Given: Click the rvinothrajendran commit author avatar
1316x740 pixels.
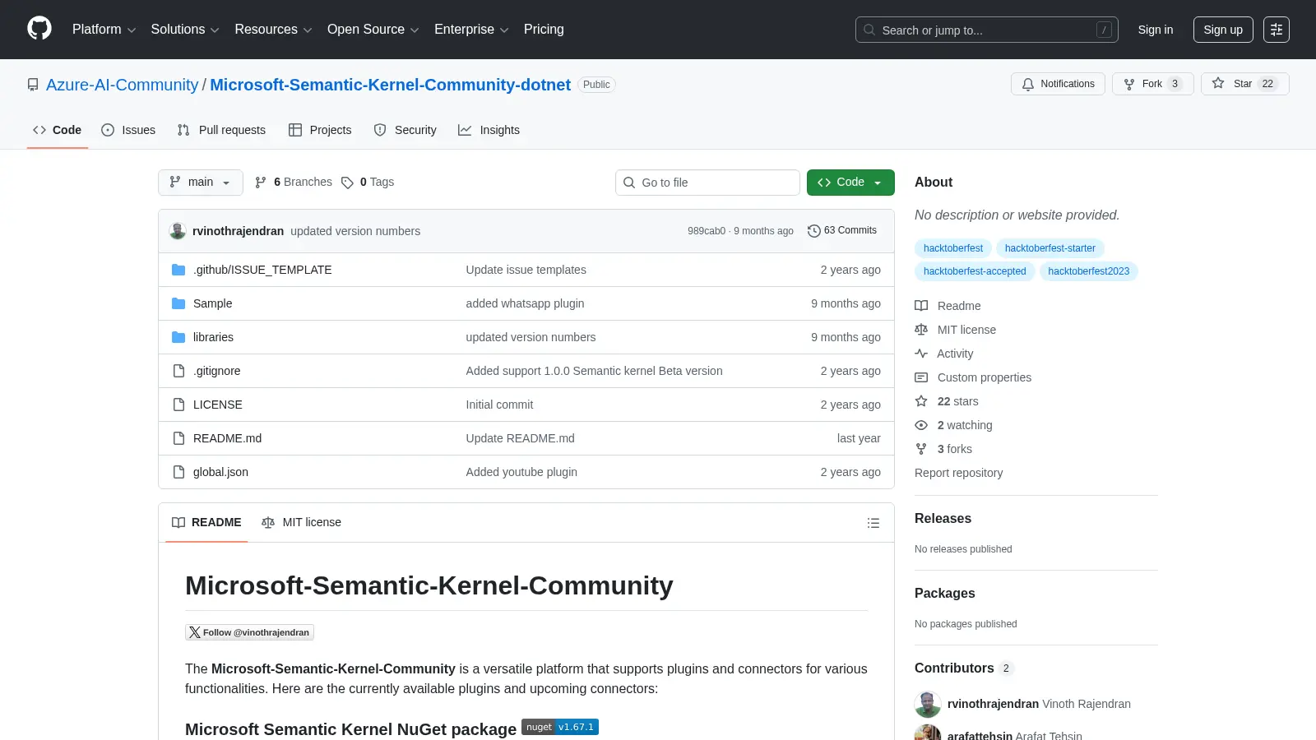Looking at the screenshot, I should [178, 231].
